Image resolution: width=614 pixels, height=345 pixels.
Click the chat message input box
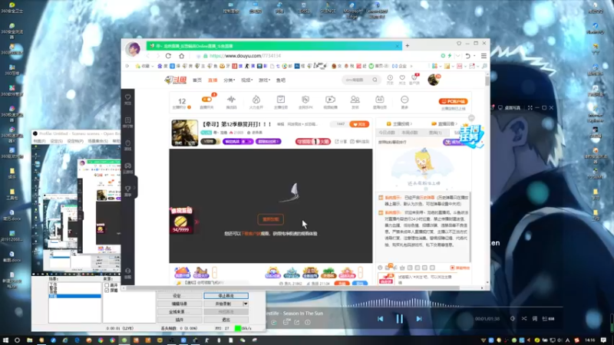click(x=427, y=279)
